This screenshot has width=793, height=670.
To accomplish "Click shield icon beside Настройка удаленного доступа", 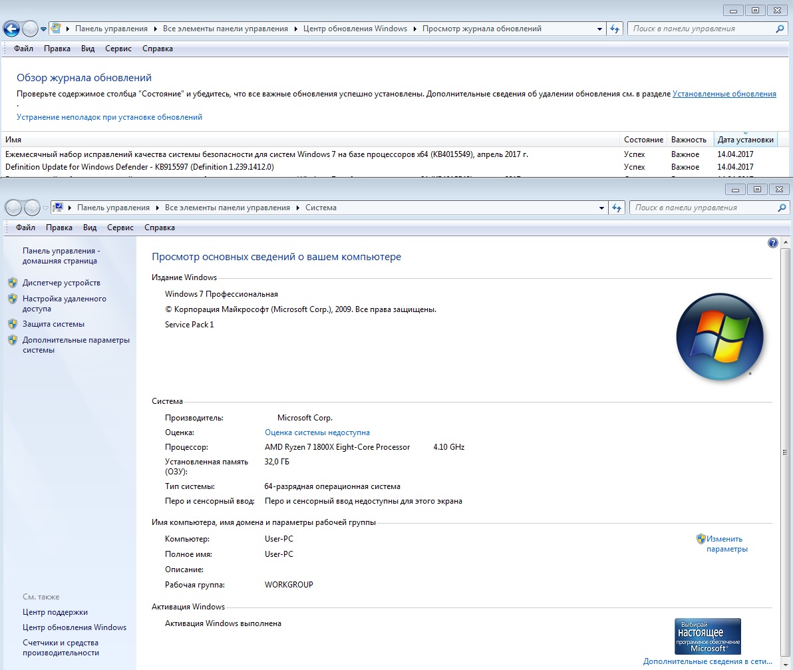I will pyautogui.click(x=13, y=299).
